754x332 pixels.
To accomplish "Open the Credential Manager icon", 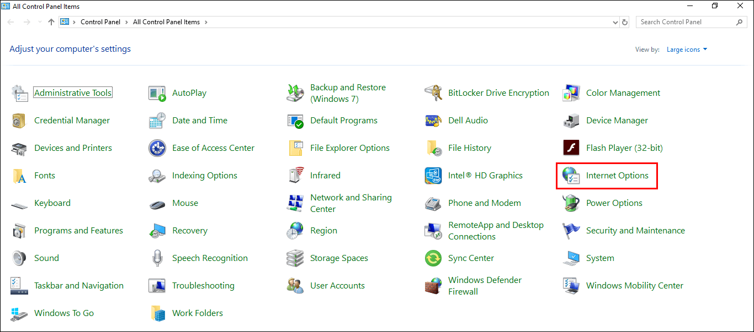I will tap(19, 121).
